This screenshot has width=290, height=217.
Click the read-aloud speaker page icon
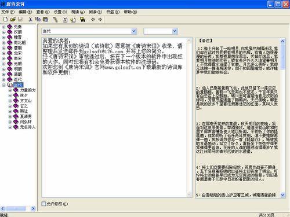(x=73, y=20)
